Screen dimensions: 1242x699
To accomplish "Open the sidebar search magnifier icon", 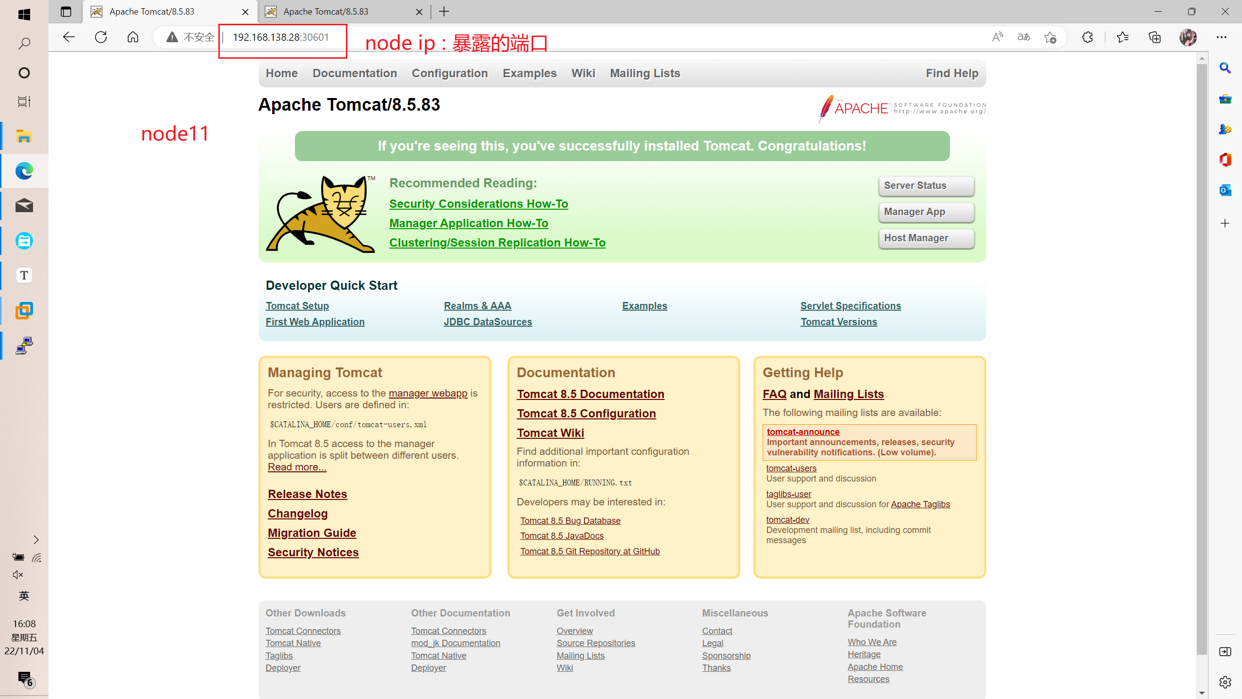I will [1225, 68].
